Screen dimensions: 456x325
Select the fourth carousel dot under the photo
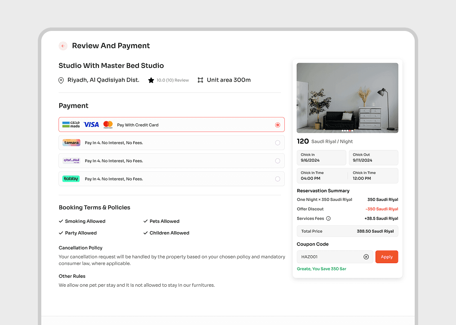(x=350, y=131)
